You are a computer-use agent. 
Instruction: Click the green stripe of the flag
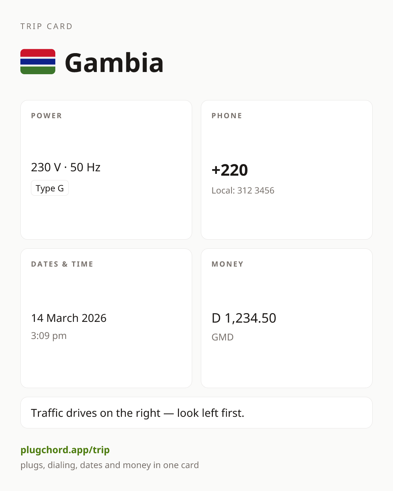(38, 70)
